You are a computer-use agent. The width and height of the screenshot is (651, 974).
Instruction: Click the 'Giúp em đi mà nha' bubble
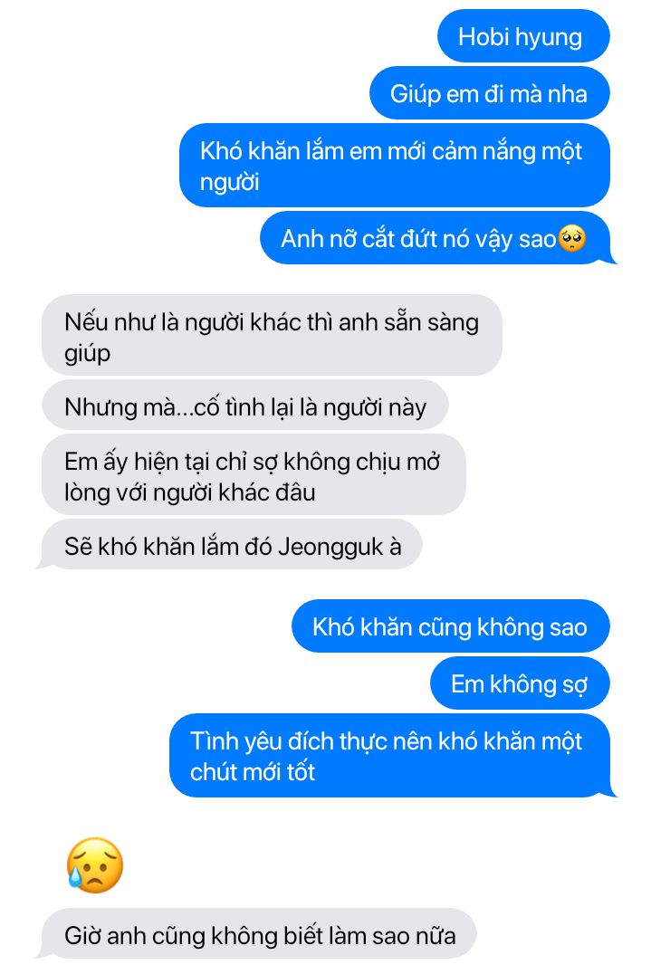coord(490,93)
